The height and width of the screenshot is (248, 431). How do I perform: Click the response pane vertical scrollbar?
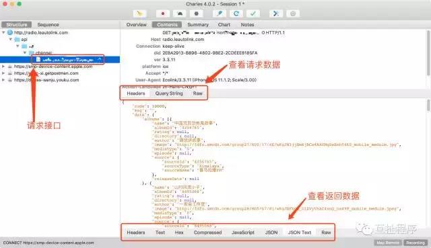[x=428, y=106]
